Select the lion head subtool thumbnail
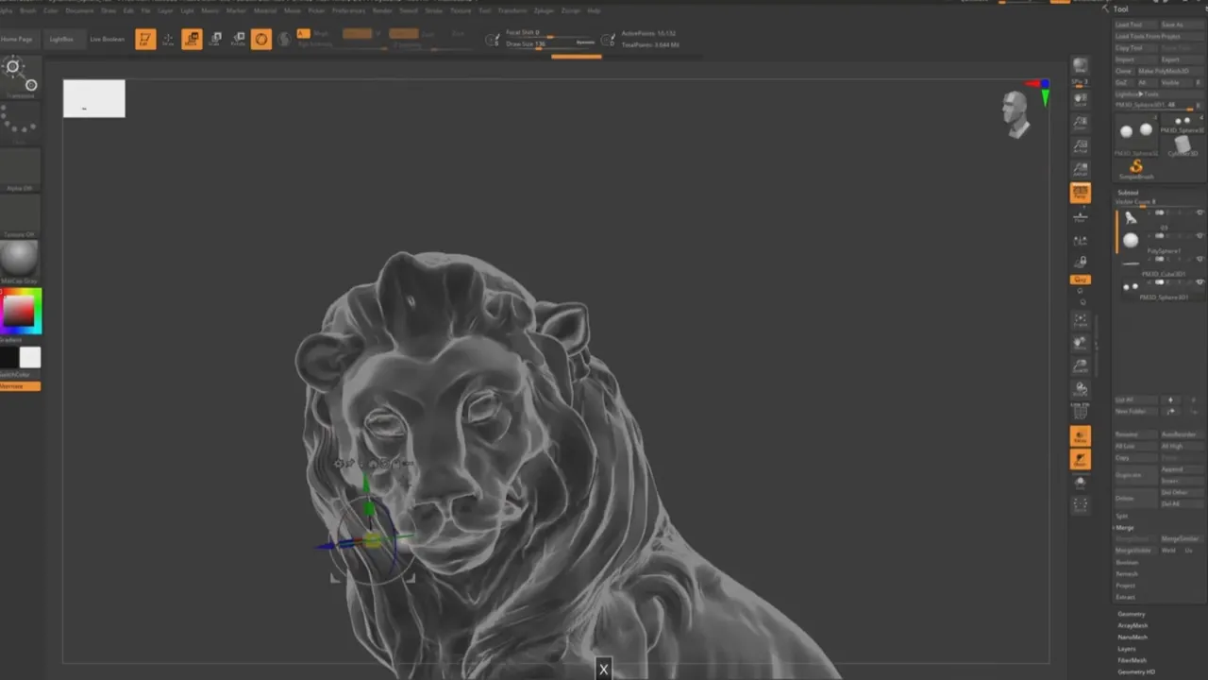 [x=1131, y=218]
